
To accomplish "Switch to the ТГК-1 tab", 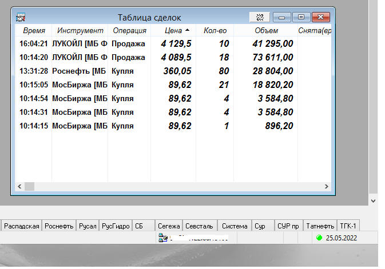I will point(348,226).
